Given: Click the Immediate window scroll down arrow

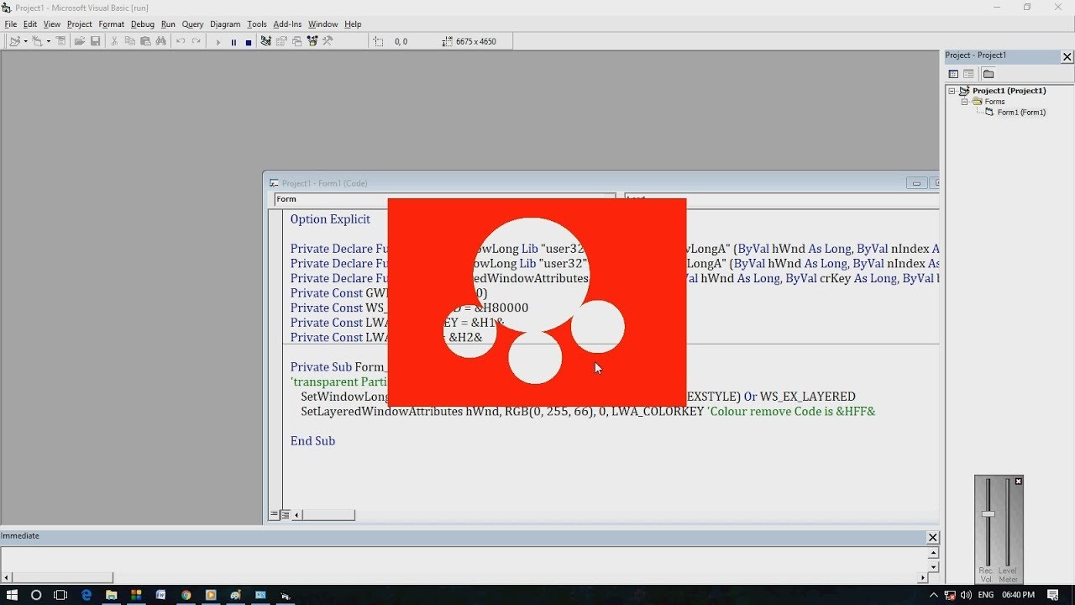Looking at the screenshot, I should click(x=933, y=567).
